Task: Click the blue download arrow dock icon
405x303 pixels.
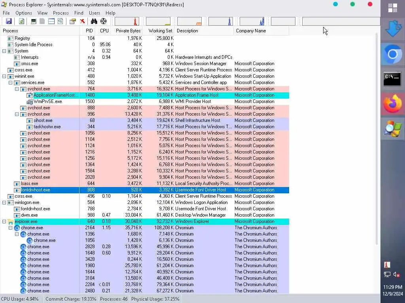Action: (x=394, y=29)
